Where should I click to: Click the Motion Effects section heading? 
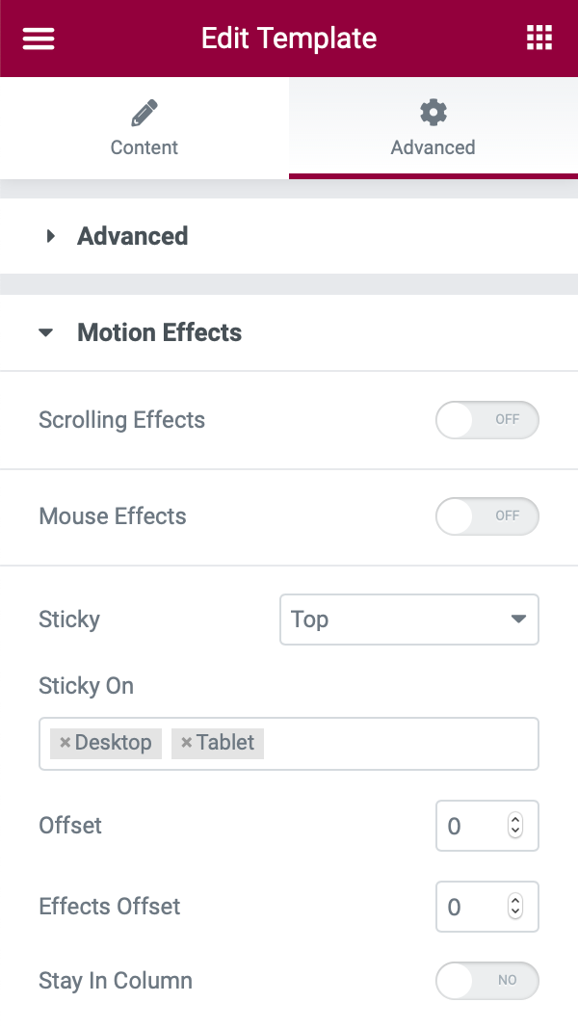pyautogui.click(x=159, y=333)
